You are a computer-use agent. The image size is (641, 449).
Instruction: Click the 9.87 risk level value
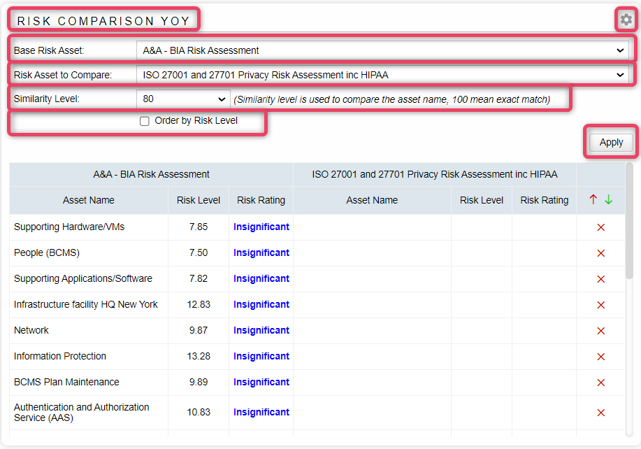tap(199, 330)
